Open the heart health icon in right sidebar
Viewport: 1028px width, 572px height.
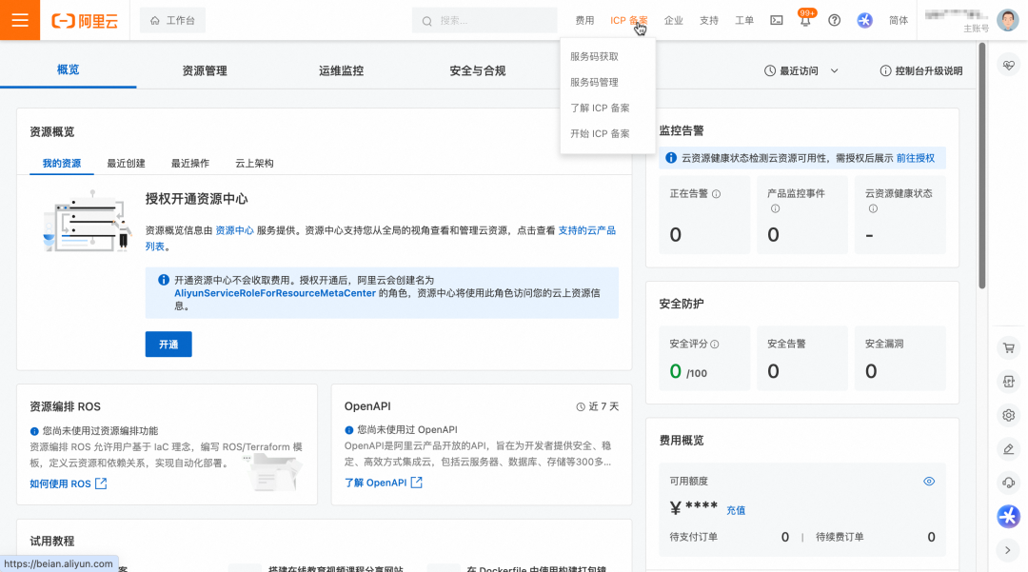1008,65
